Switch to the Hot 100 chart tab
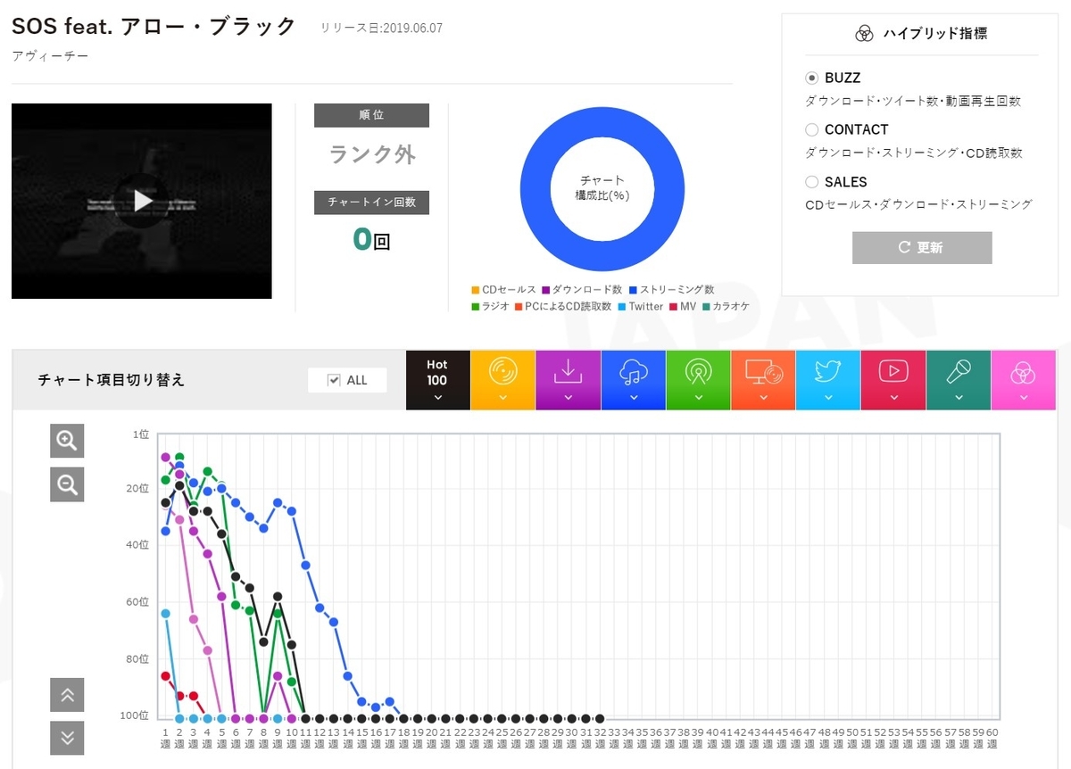 [x=437, y=373]
